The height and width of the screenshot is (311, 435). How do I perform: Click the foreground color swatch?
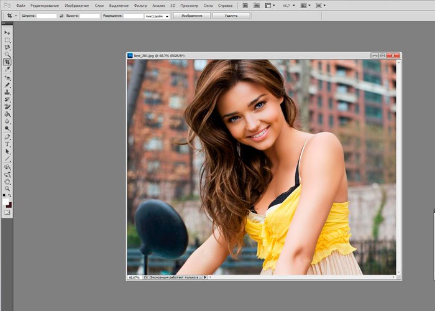(x=6, y=202)
